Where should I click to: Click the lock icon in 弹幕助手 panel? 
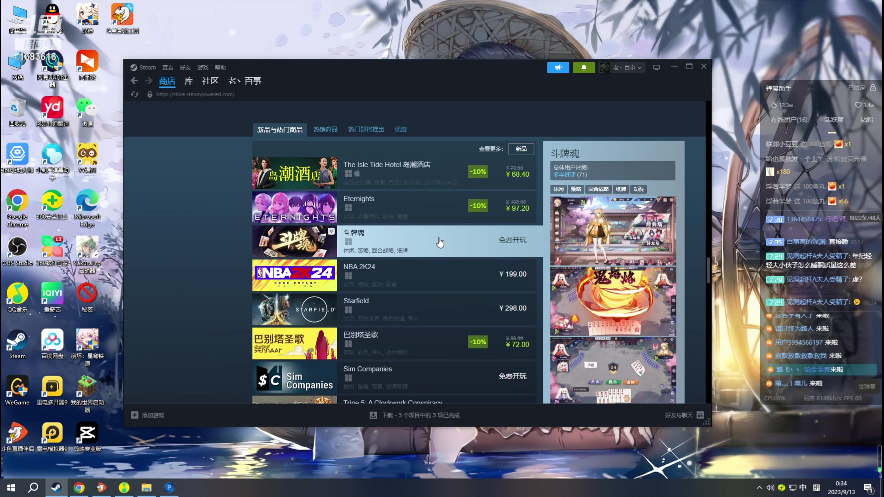873,87
